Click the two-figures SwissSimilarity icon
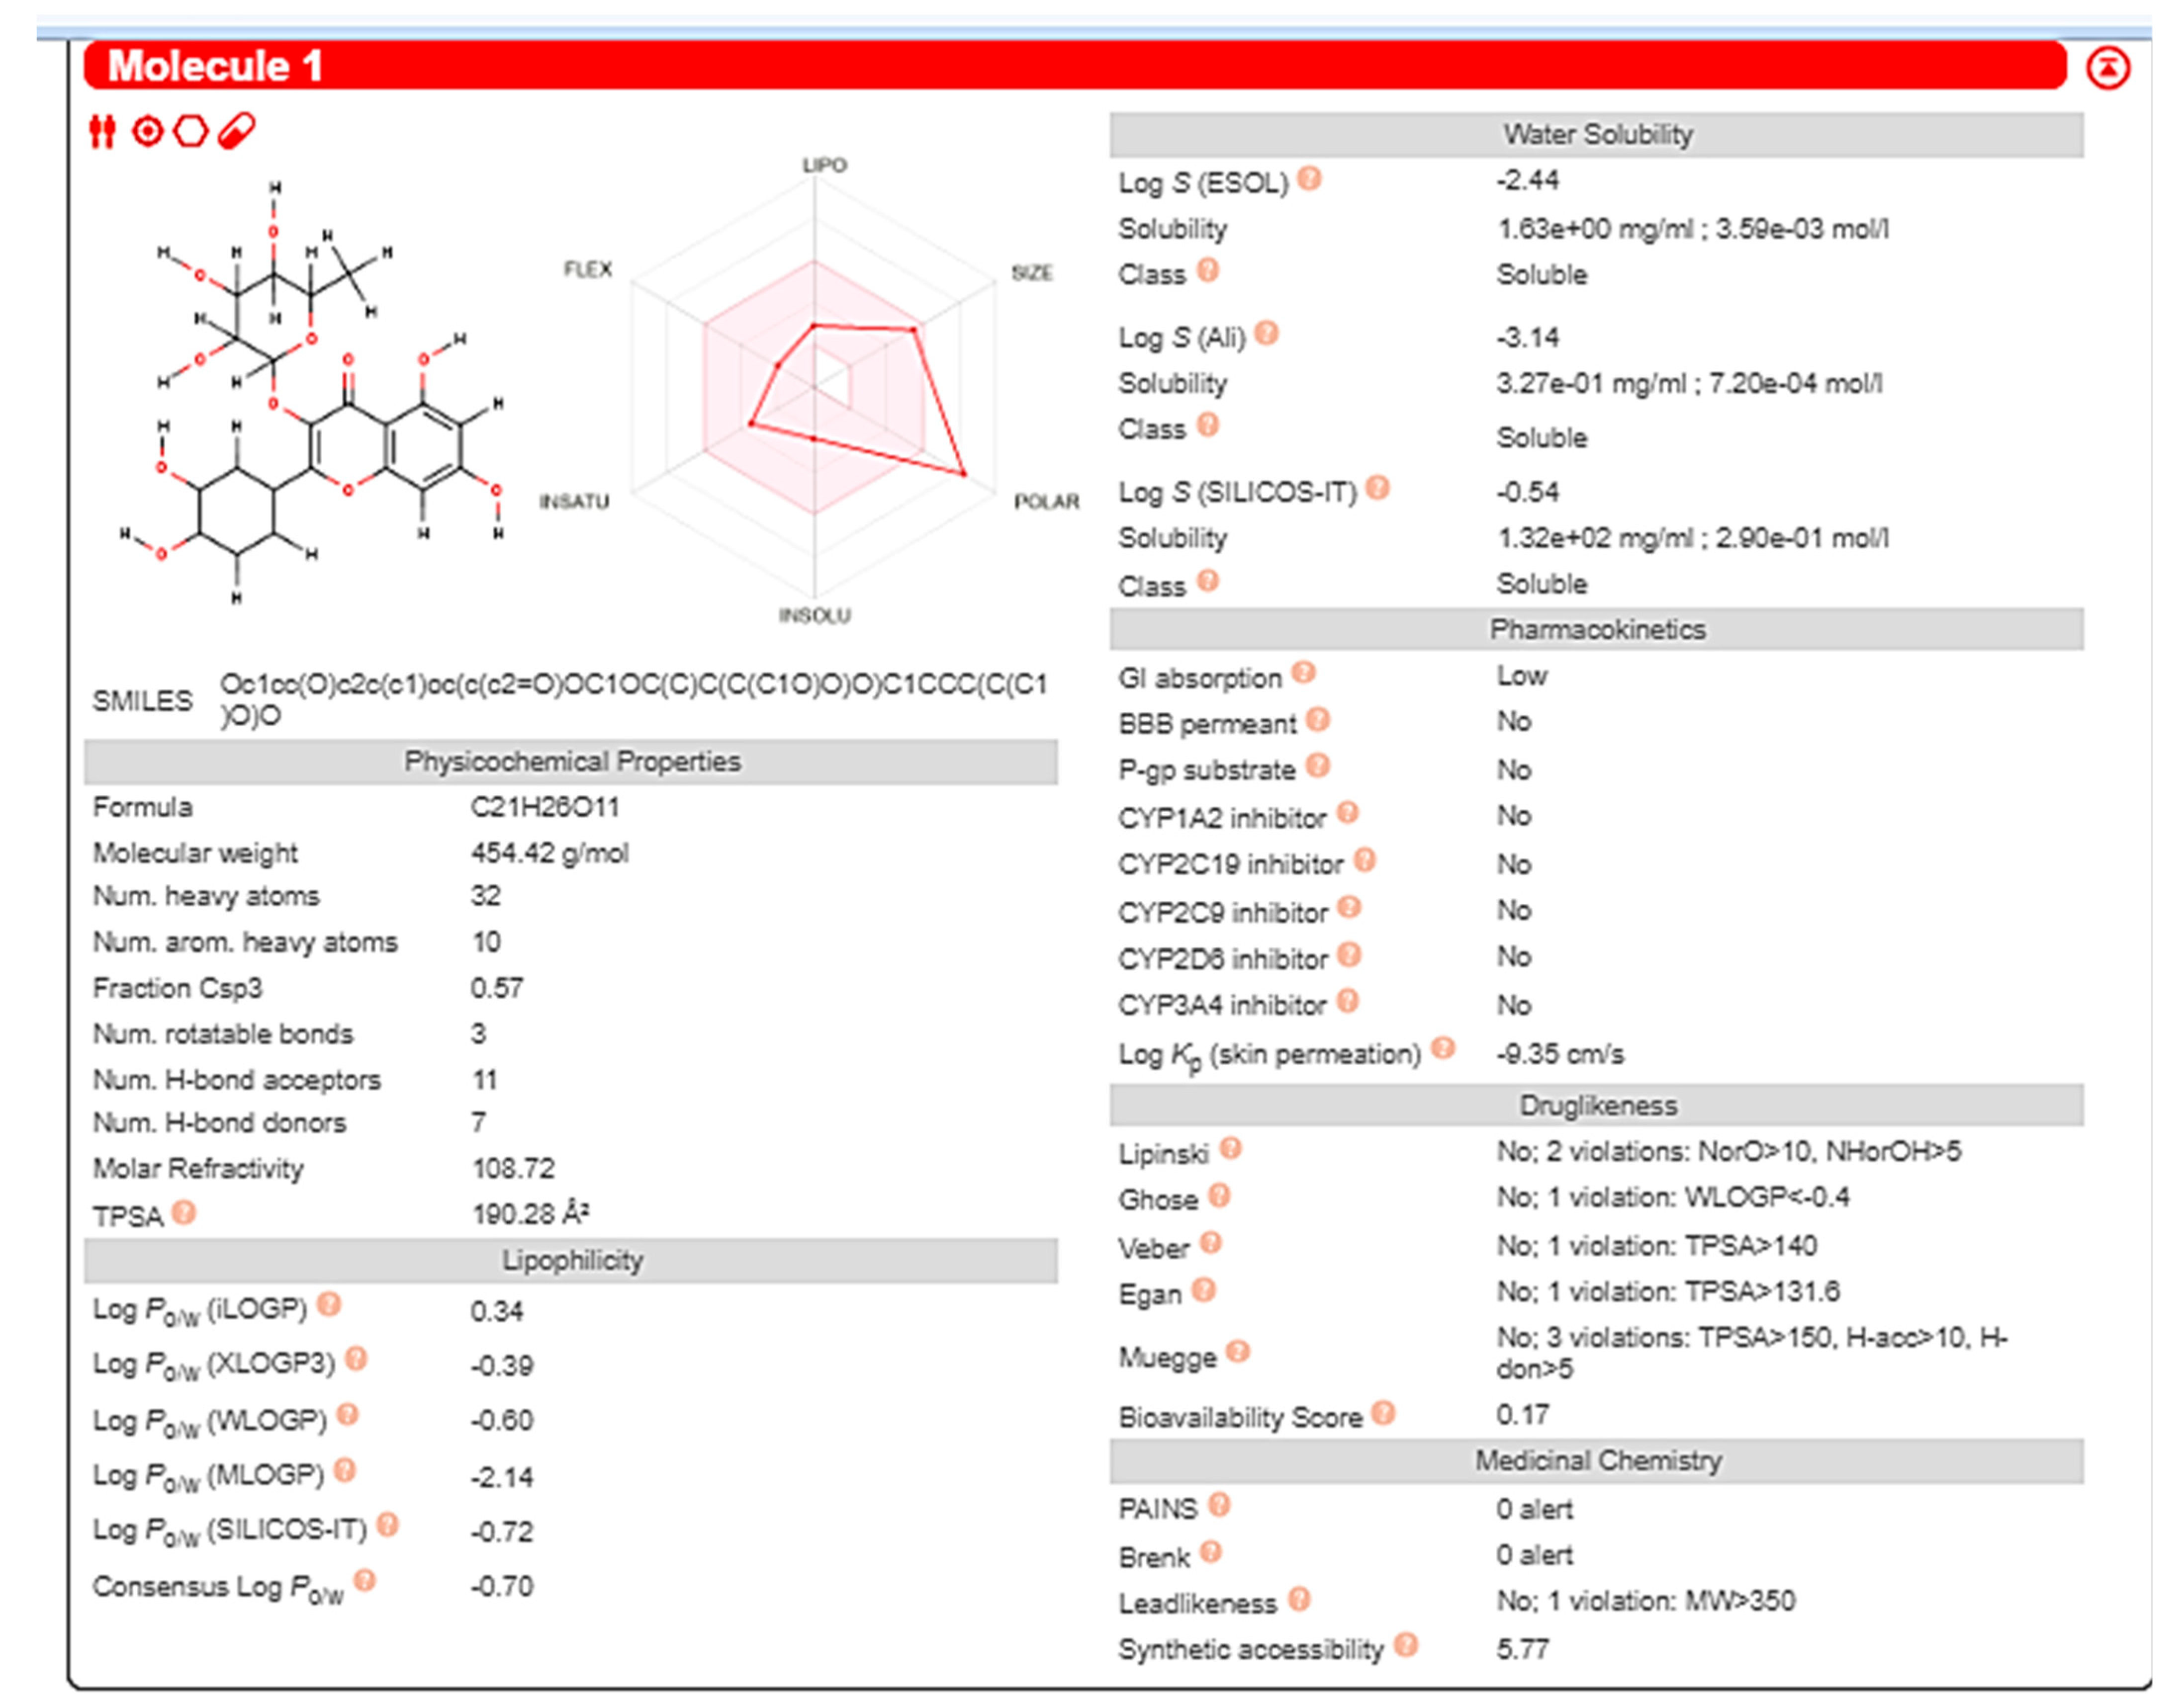 [102, 131]
